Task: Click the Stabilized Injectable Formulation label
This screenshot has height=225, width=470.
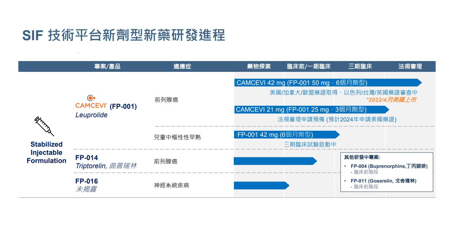Action: pos(46,153)
